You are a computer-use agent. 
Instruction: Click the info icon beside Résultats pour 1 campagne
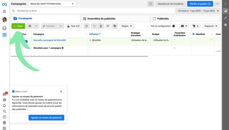coord(63,48)
